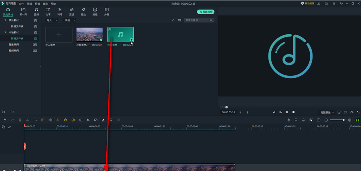Screen dimensions: 361x171
Task: Open the 文件 menu
Action: pos(21,4)
